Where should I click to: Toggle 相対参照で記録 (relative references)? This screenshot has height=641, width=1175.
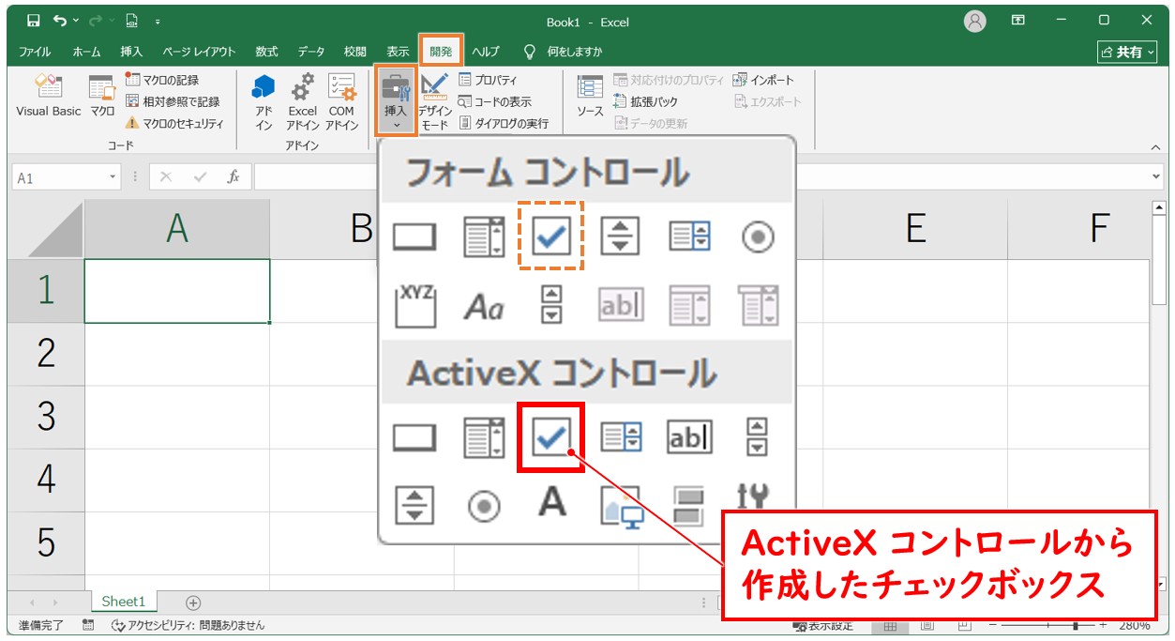click(x=172, y=101)
